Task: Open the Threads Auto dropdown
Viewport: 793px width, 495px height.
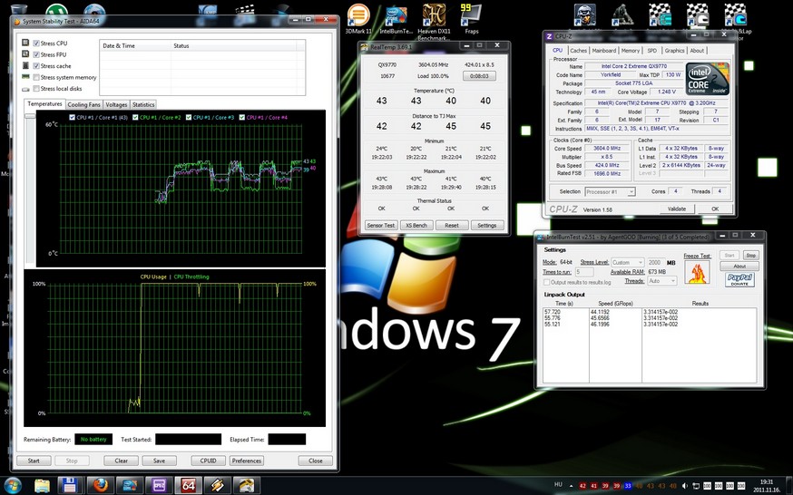Action: 661,281
